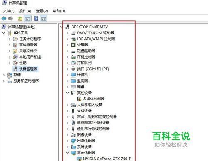Select the 存储 label in left pane

17,75
